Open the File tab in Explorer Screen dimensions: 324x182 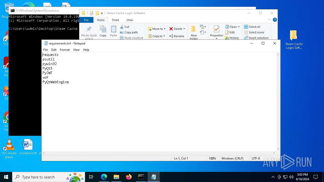tap(86, 20)
